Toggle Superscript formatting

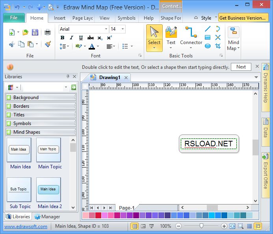(110, 38)
